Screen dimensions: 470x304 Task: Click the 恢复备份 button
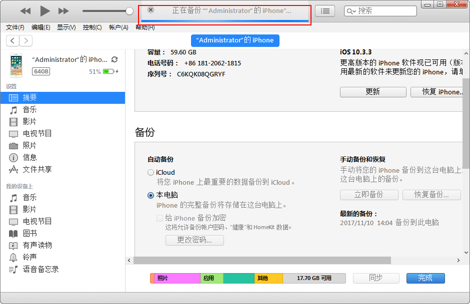[x=431, y=195]
